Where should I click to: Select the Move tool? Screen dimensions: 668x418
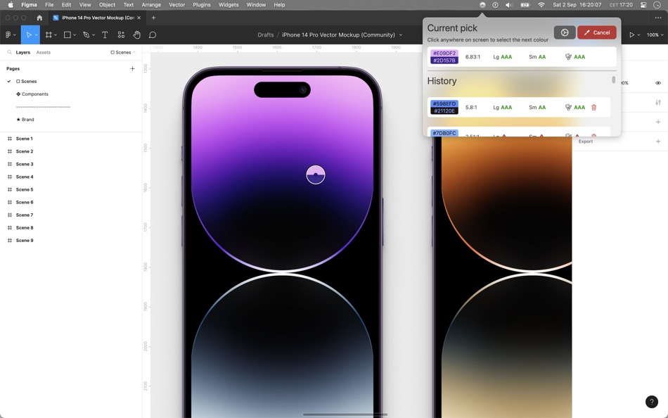tap(29, 35)
